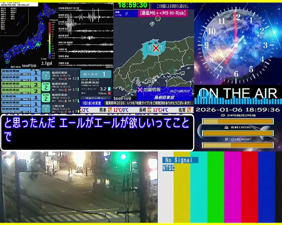This screenshot has height=225, width=282.
Task: Click the NTSC label
Action: 168,168
